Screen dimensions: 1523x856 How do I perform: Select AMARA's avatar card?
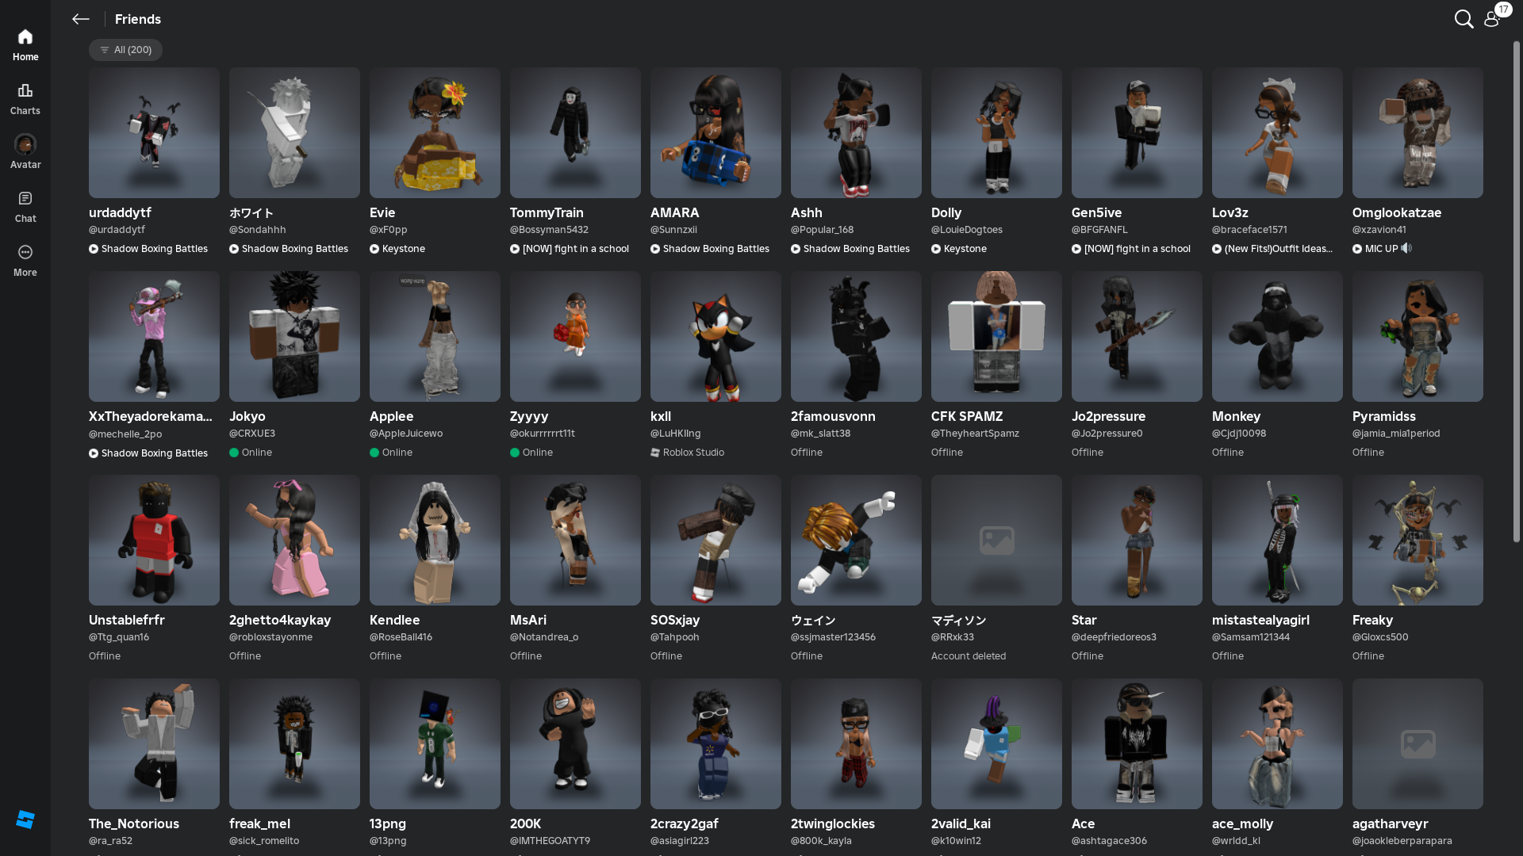[715, 132]
